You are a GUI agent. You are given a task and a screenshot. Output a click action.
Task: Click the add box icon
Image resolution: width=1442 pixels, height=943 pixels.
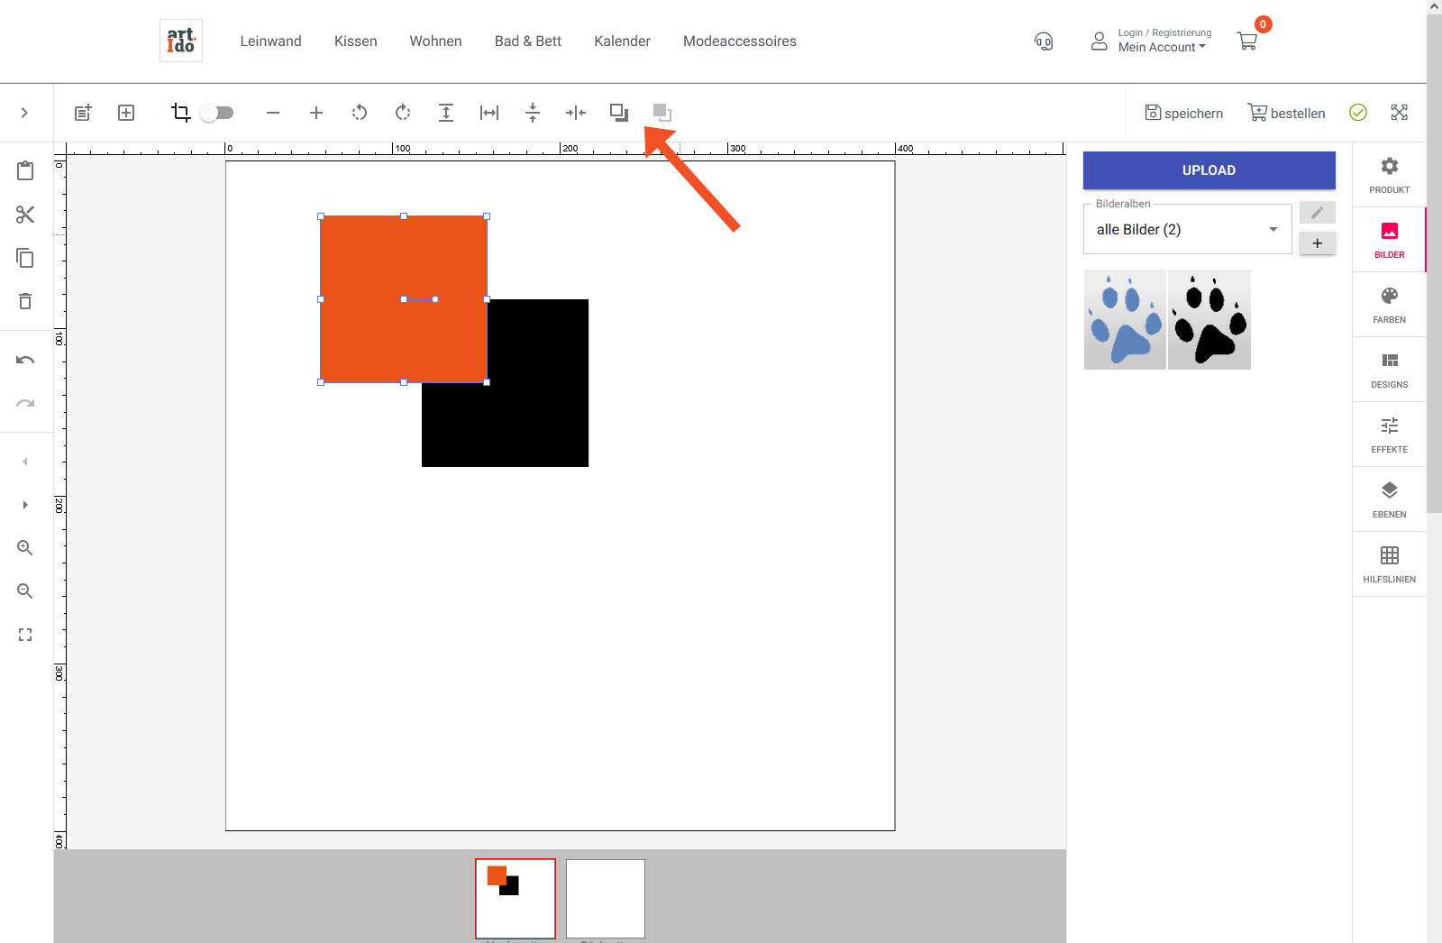(x=126, y=113)
